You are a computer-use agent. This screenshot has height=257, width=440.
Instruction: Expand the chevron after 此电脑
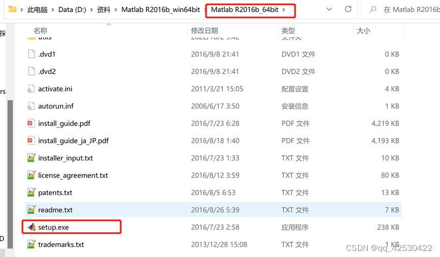[x=53, y=10]
